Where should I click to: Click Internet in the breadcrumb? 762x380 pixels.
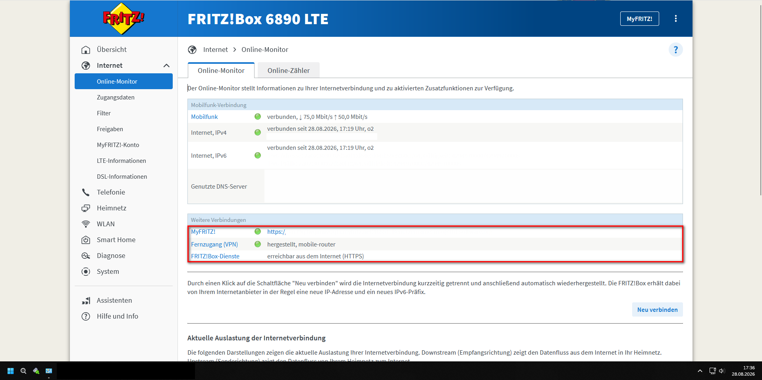[216, 50]
